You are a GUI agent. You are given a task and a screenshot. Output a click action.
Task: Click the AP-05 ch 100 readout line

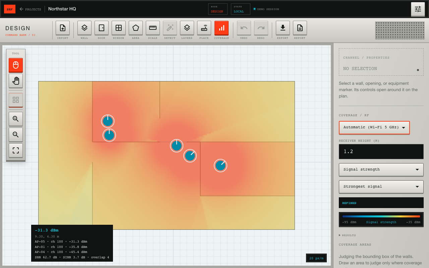[x=61, y=241]
